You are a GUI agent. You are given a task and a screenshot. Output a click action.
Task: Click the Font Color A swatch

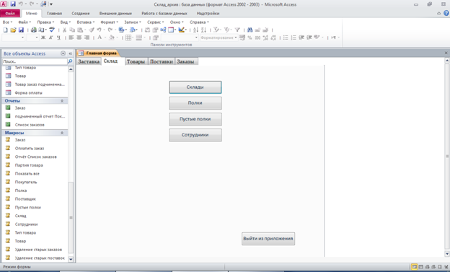point(100,38)
